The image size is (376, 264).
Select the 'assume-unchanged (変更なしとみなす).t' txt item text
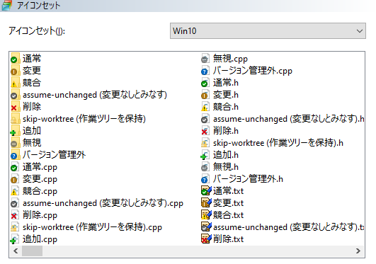pos(289,227)
